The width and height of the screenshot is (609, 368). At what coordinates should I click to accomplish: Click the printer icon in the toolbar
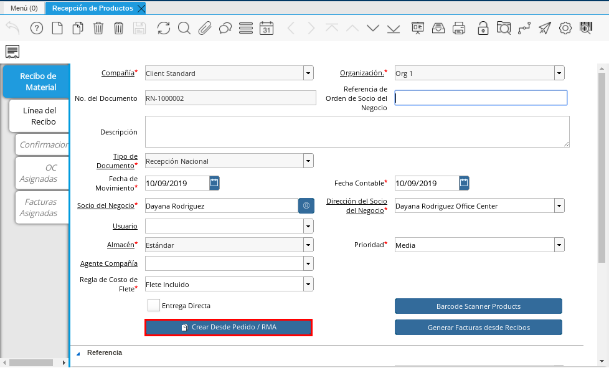459,28
